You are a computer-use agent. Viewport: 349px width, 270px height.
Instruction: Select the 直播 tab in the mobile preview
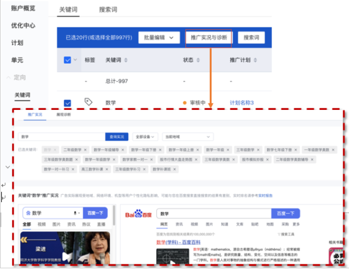[x=101, y=224]
